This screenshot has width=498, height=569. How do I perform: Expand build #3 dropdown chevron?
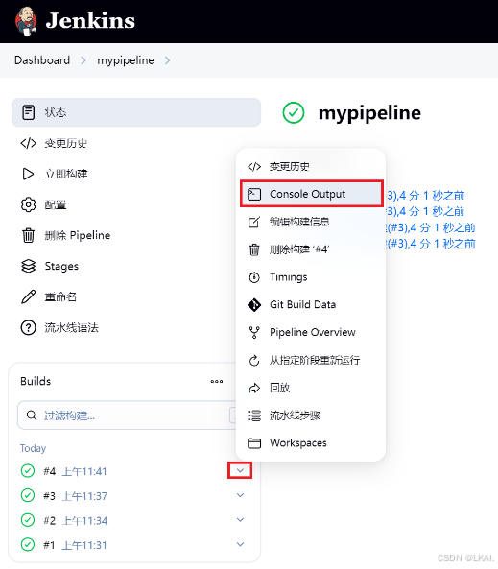pyautogui.click(x=240, y=495)
